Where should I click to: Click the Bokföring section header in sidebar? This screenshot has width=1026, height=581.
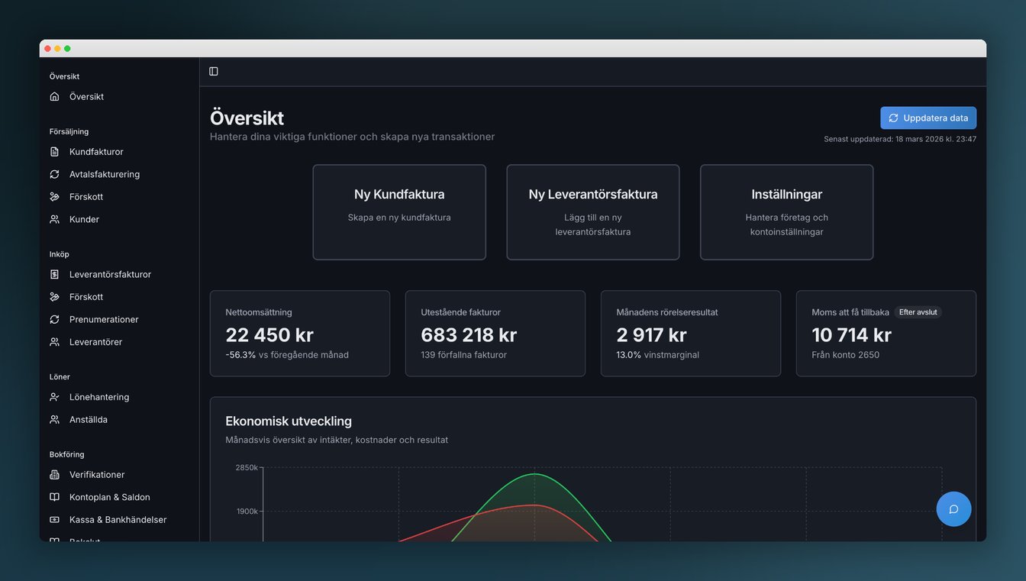click(66, 454)
